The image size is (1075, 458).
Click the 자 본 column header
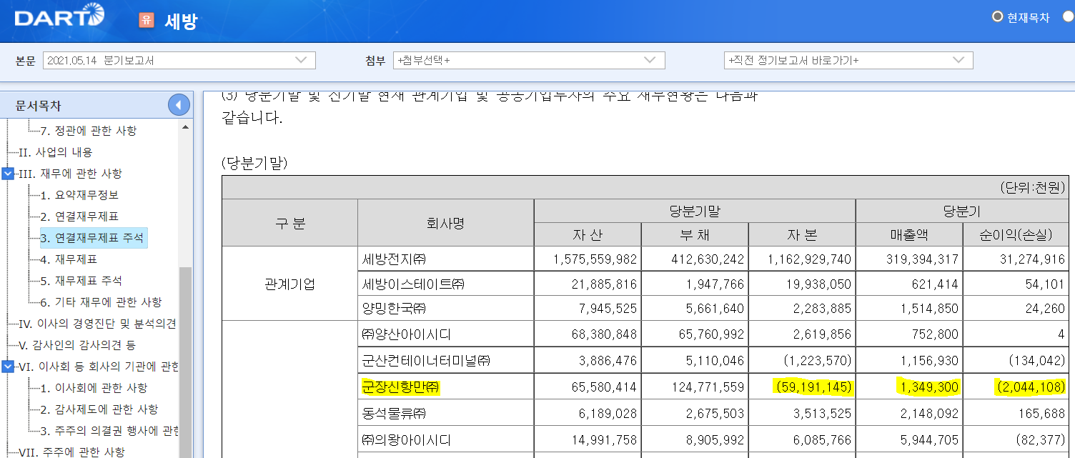802,234
